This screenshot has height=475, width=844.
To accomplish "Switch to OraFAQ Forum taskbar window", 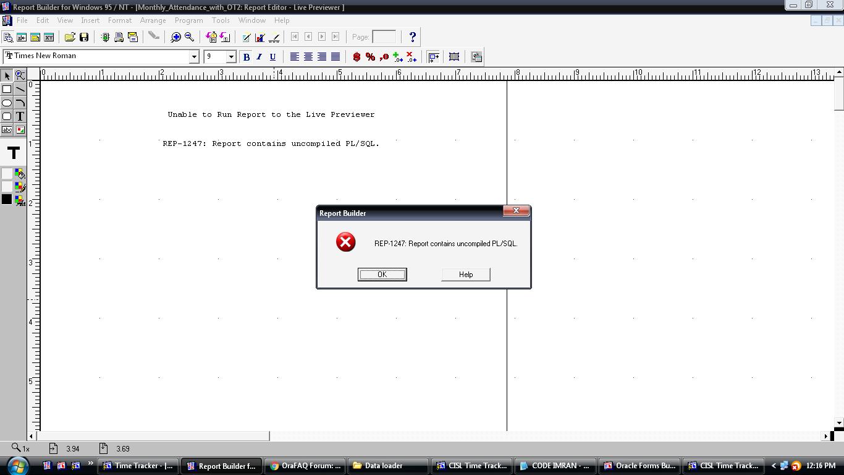I will [x=306, y=466].
